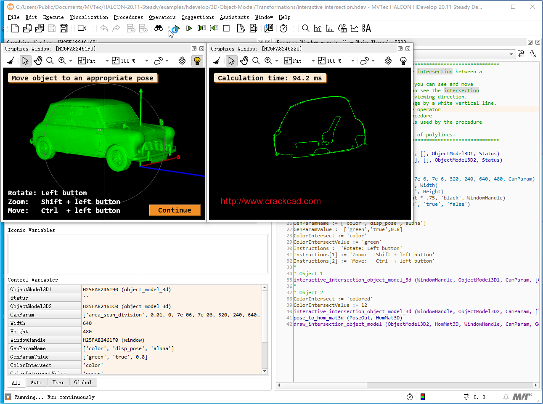
Task: Open the Visualization menu
Action: point(89,17)
